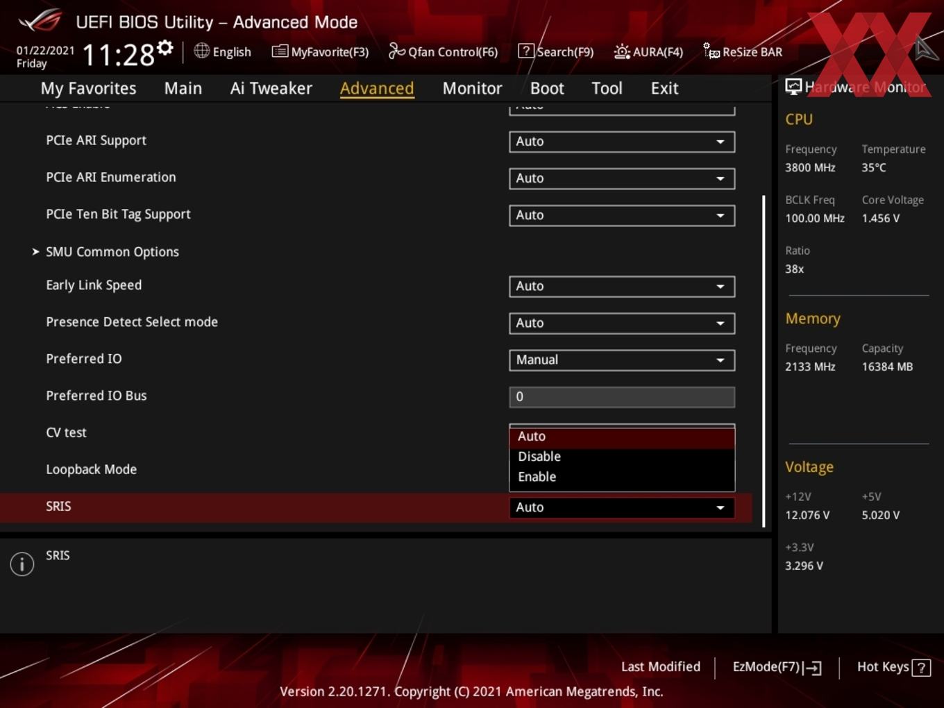Switch to Tool tab
The width and height of the screenshot is (944, 708).
pos(607,88)
